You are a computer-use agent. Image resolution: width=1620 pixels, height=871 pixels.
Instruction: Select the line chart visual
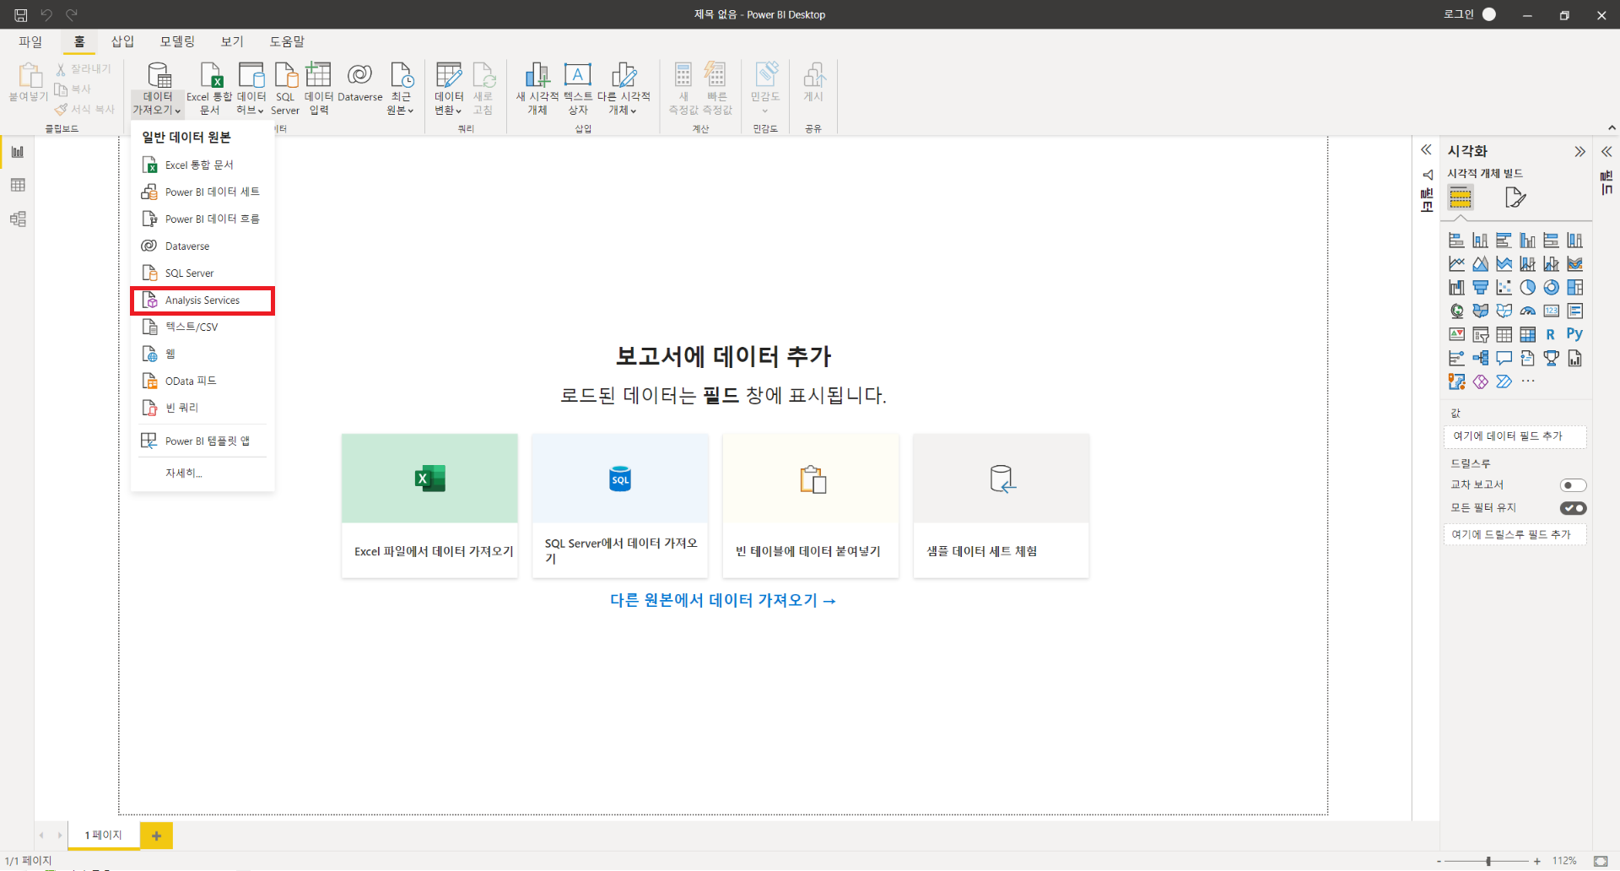(1456, 264)
